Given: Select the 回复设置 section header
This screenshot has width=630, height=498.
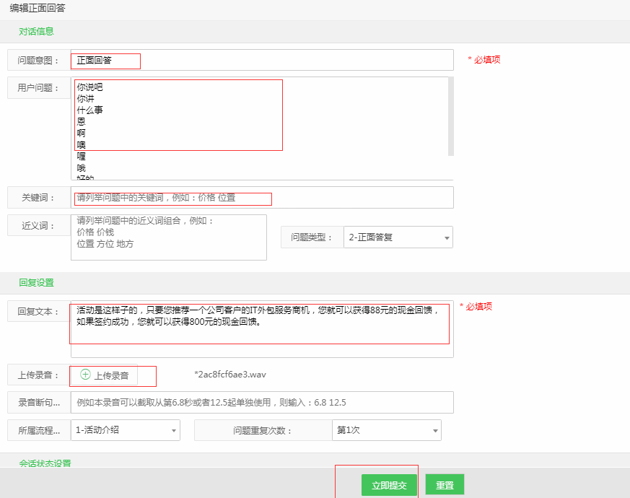Looking at the screenshot, I should tap(36, 283).
